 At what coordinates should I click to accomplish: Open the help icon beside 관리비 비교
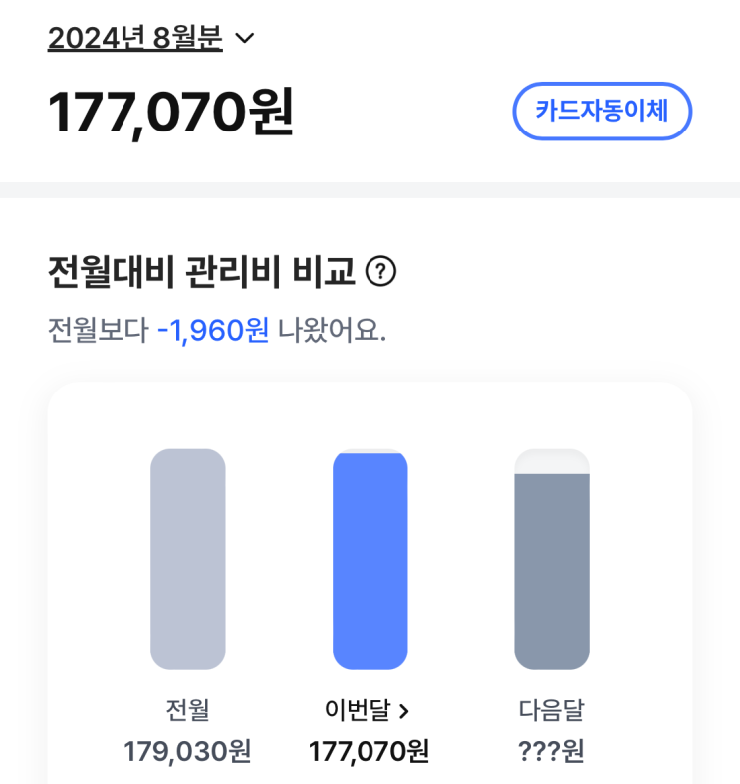point(381,272)
